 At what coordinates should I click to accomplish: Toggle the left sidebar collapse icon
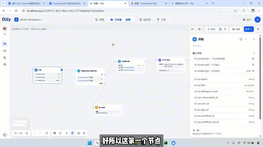click(x=5, y=135)
